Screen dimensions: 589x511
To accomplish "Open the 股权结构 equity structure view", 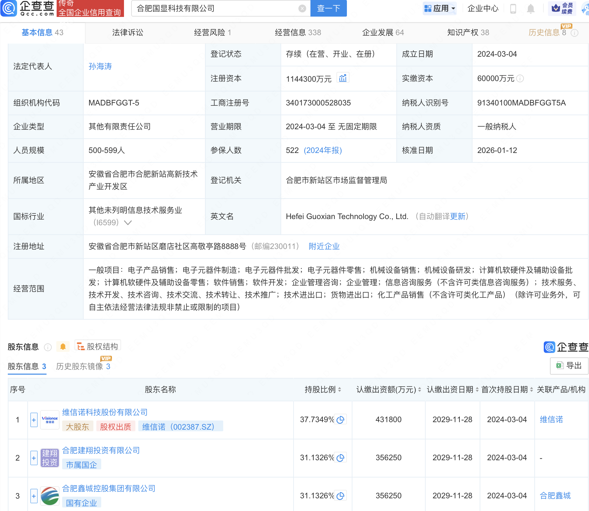I will point(98,346).
